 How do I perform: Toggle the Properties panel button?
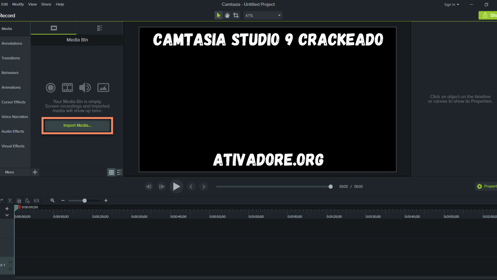(x=486, y=186)
